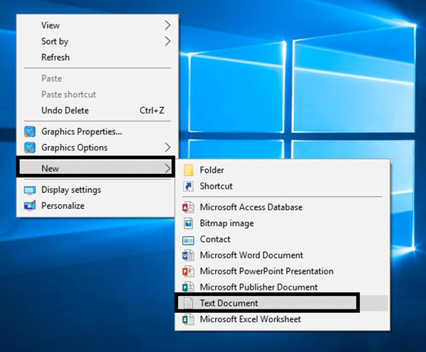426x352 pixels.
Task: Click the Shortcut arrow icon
Action: click(x=188, y=187)
